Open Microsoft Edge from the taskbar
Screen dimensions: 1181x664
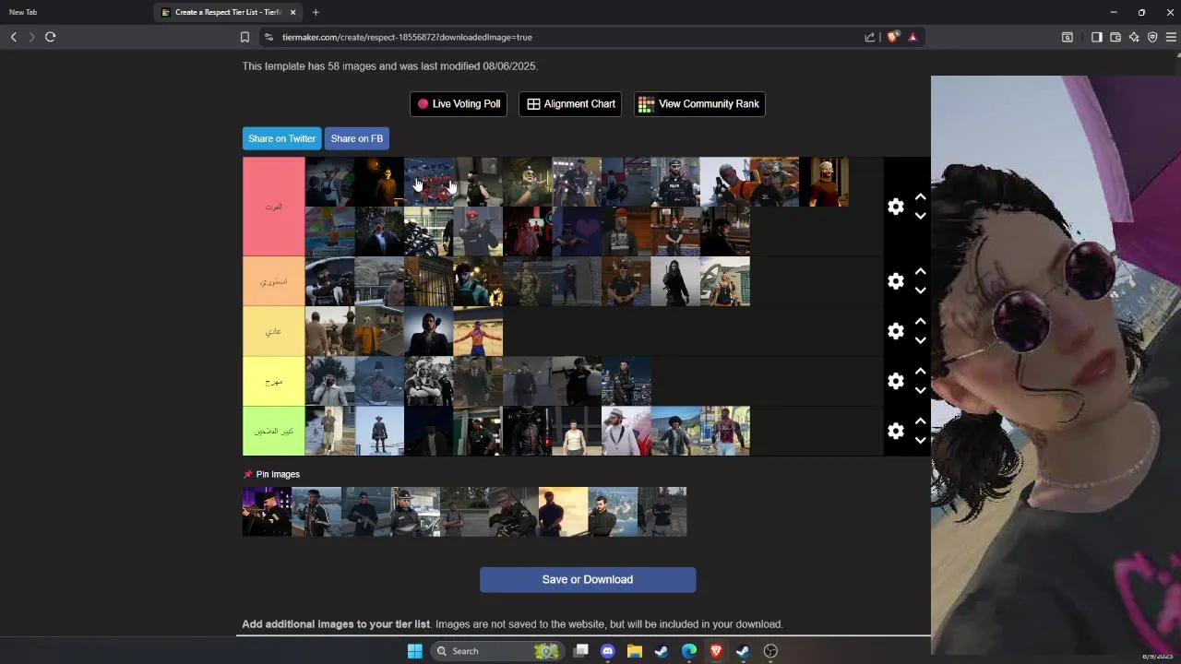pyautogui.click(x=689, y=651)
